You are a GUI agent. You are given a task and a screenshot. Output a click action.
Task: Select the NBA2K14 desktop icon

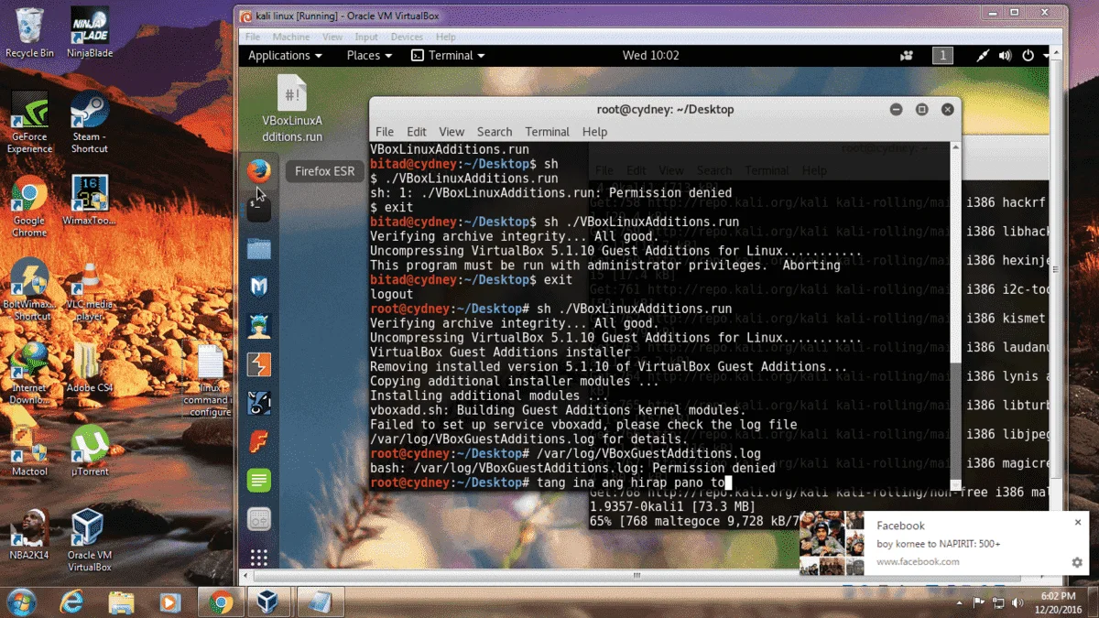(29, 535)
